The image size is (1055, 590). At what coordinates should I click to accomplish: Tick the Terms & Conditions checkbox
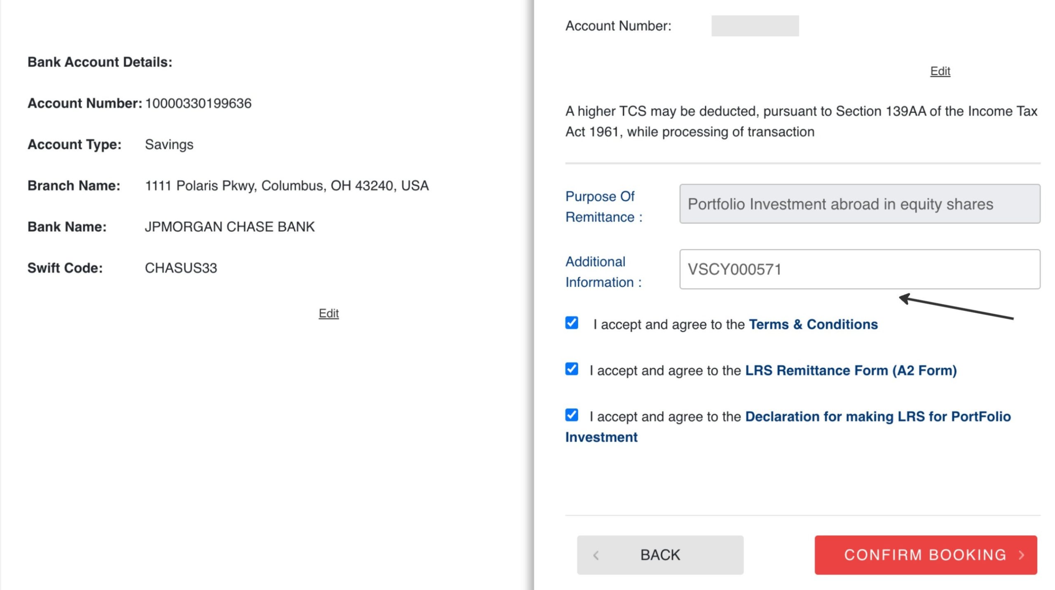(572, 323)
